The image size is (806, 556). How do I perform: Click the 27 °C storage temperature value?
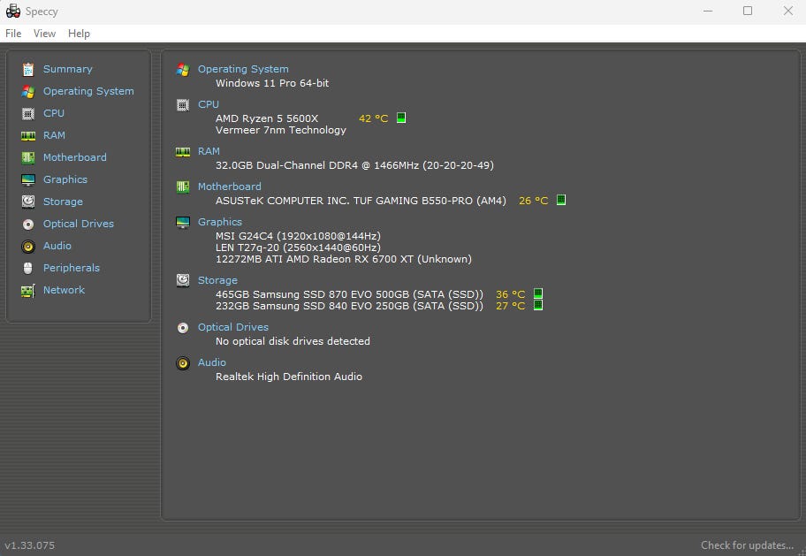coord(510,306)
